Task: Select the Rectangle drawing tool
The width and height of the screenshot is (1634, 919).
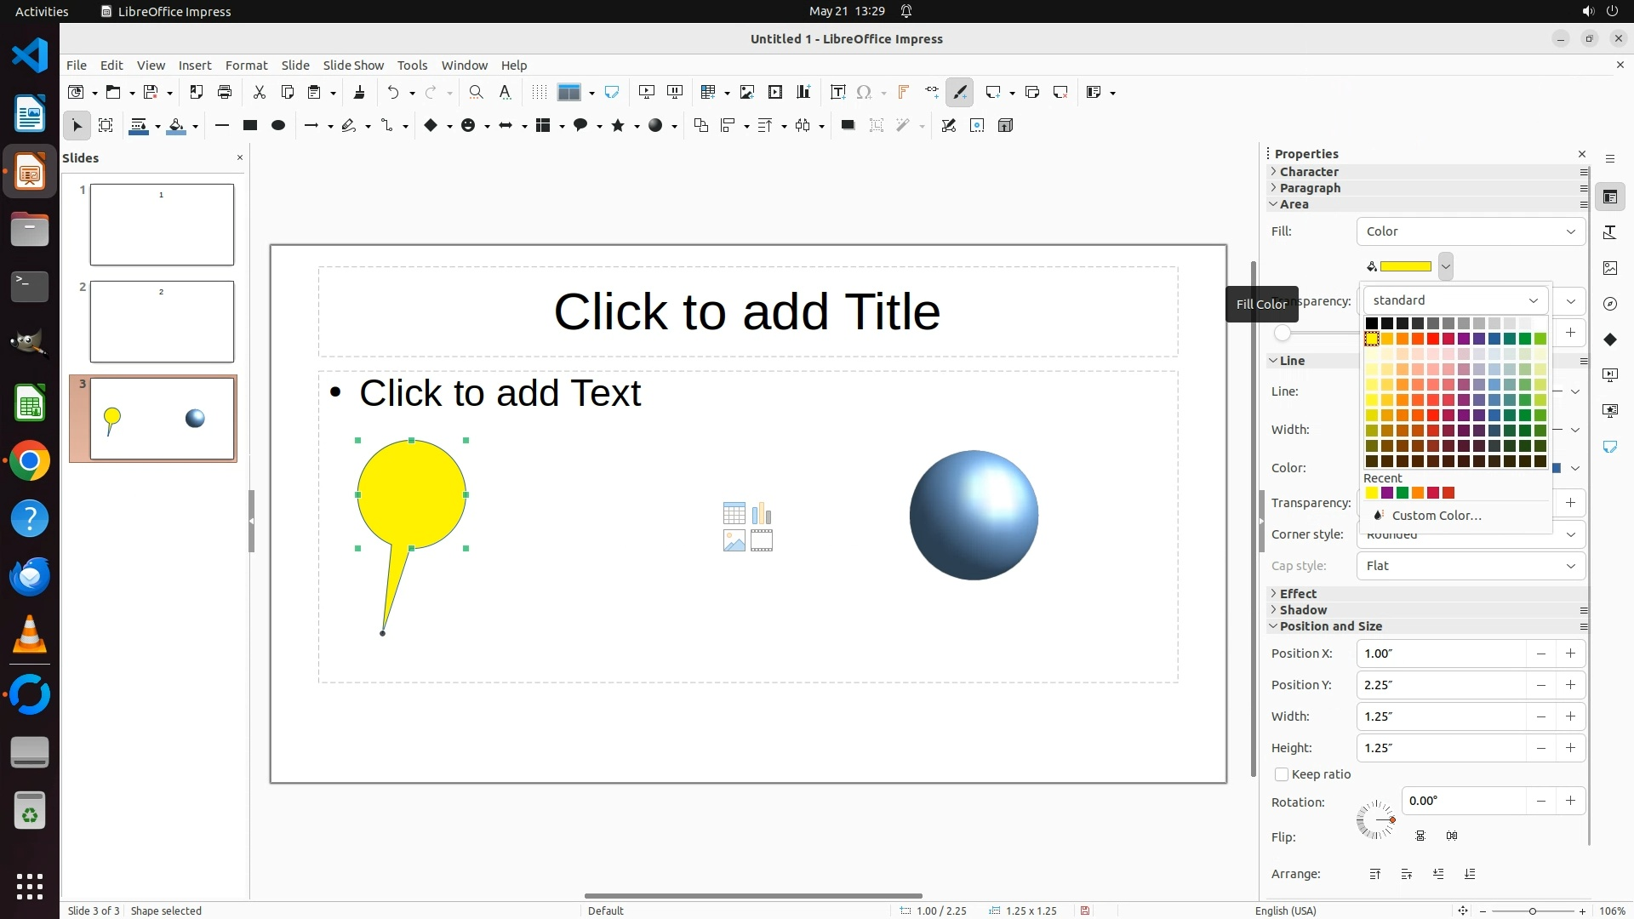Action: [x=249, y=125]
